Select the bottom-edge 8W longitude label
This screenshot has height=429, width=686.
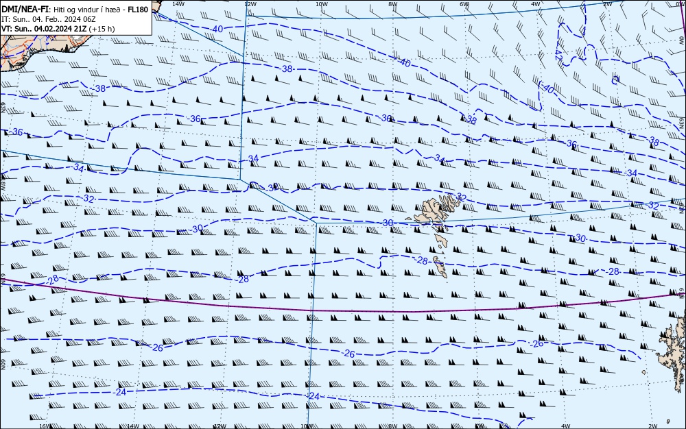pos(393,426)
